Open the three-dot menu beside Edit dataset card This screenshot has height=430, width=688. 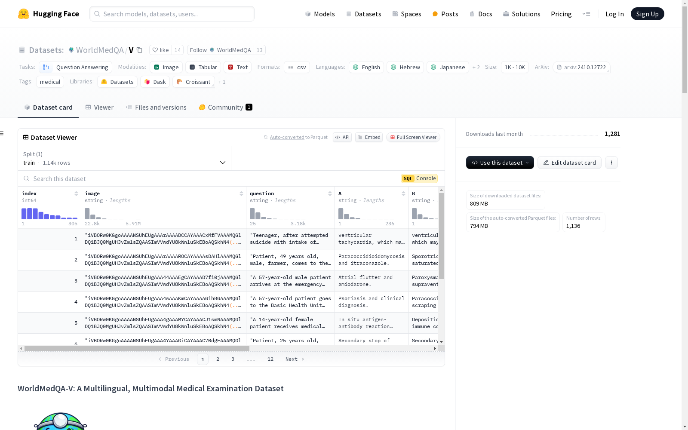611,163
